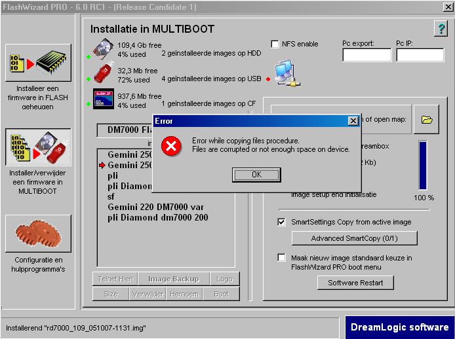The image size is (455, 339).
Task: Close the FlashWizard PRO window
Action: point(448,7)
